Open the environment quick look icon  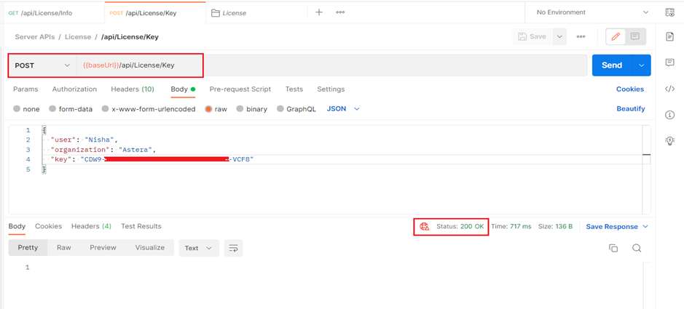pos(669,12)
